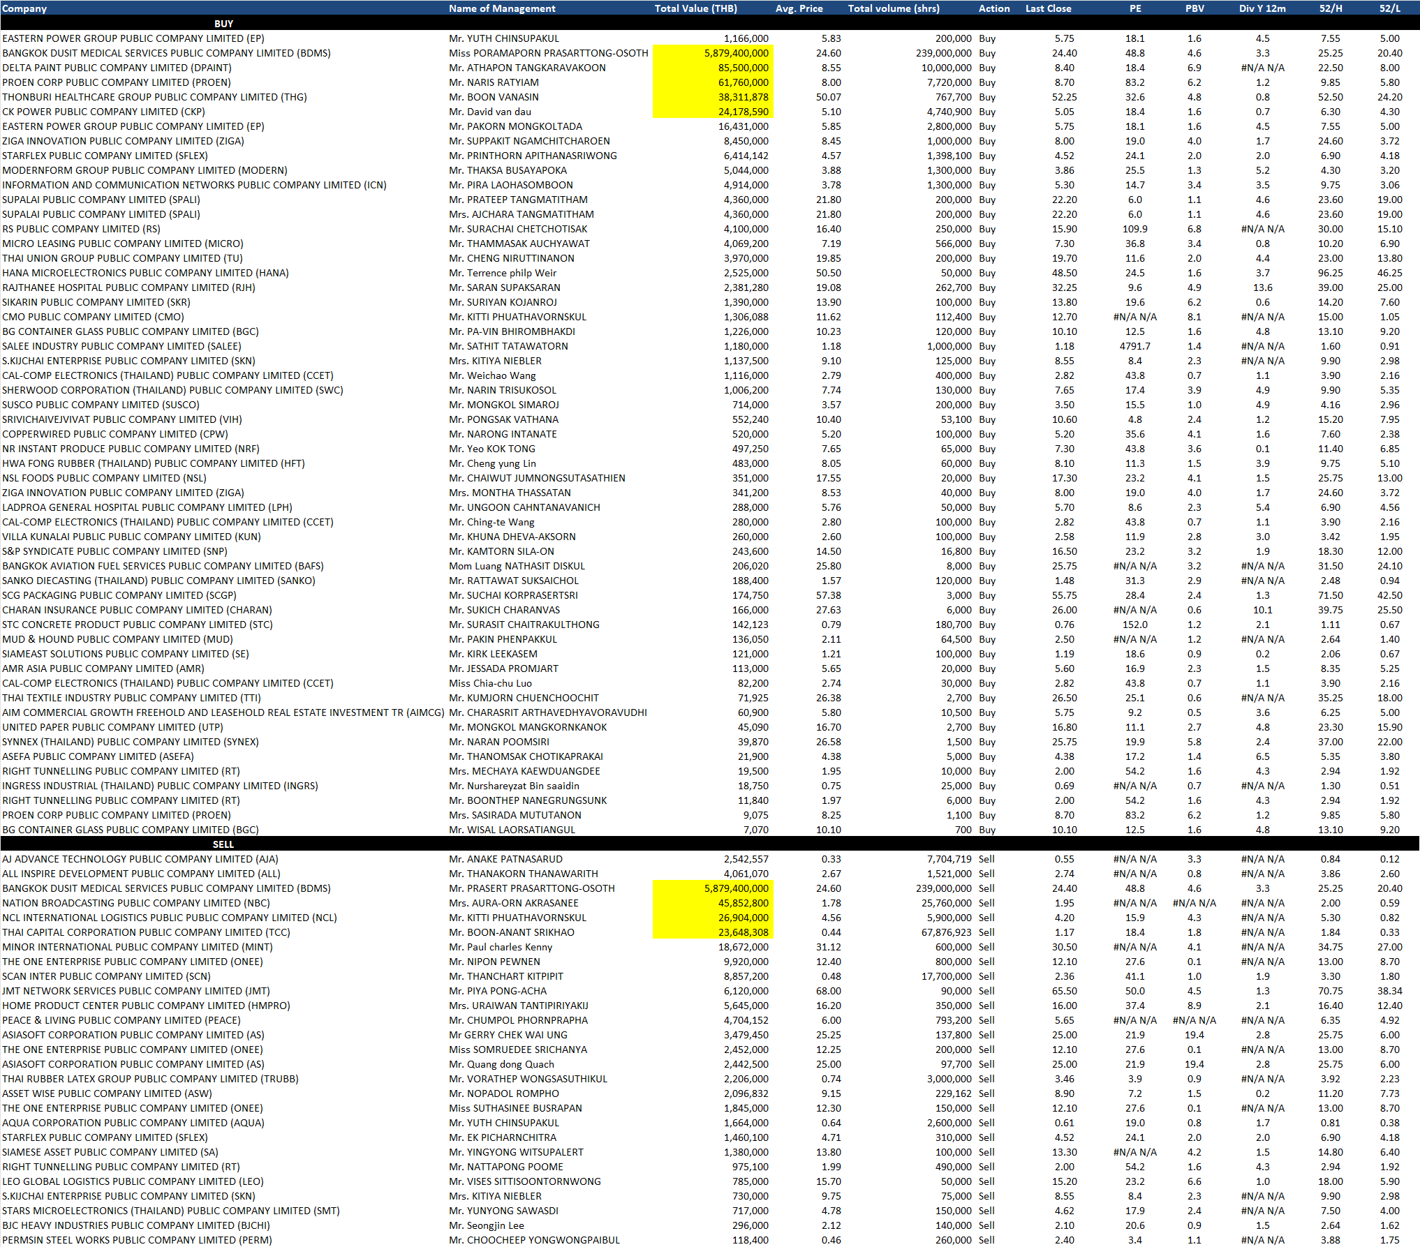The width and height of the screenshot is (1420, 1247).
Task: Click the 'Avg. Price' column header
Action: pyautogui.click(x=799, y=8)
